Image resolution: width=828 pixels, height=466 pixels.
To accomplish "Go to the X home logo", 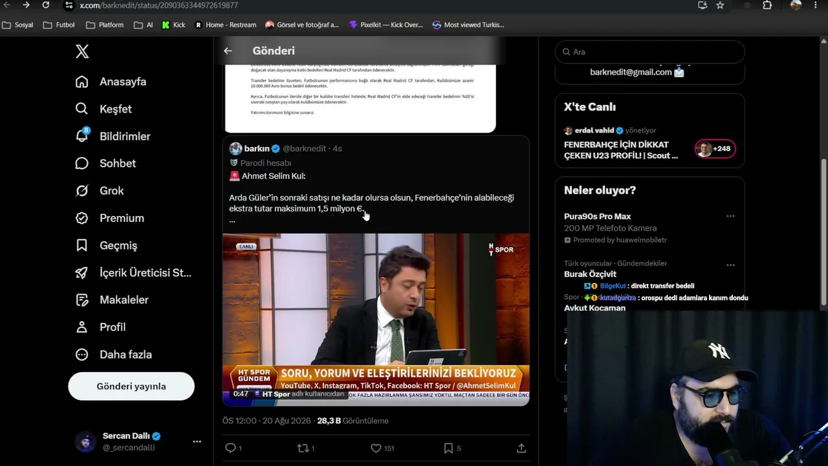I will point(82,52).
